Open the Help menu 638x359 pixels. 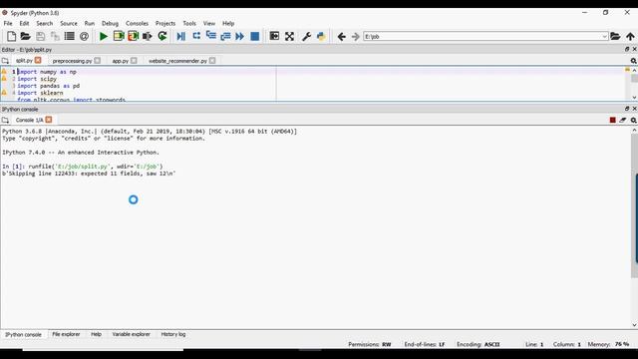(228, 24)
